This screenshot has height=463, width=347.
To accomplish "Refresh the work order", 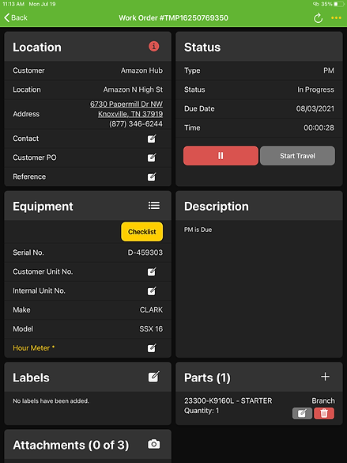I will (x=318, y=18).
